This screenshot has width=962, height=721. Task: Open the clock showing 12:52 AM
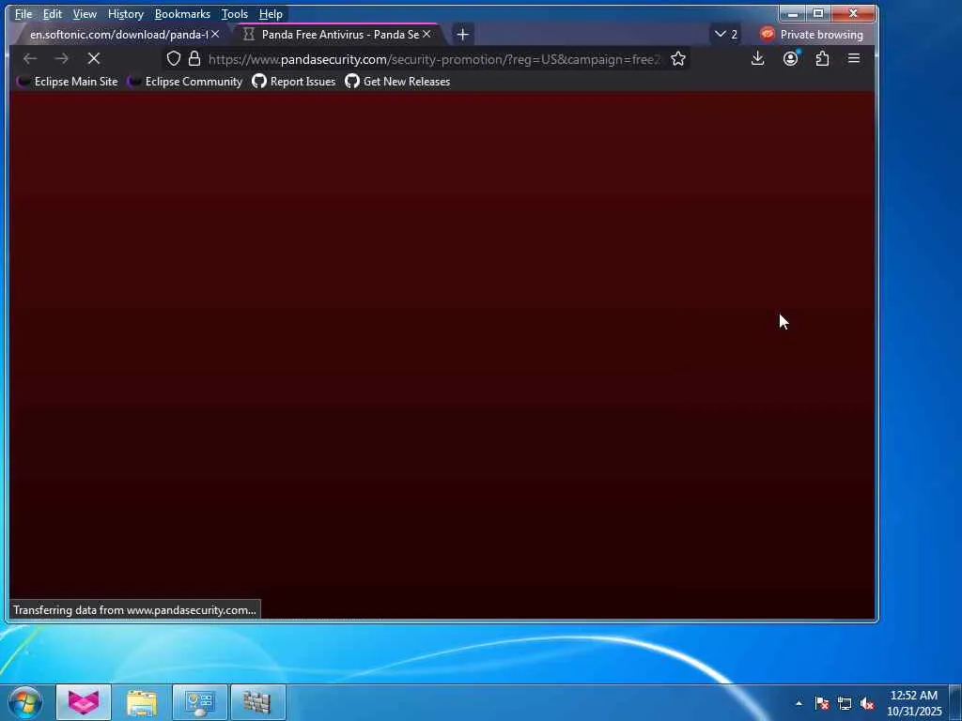(x=914, y=703)
